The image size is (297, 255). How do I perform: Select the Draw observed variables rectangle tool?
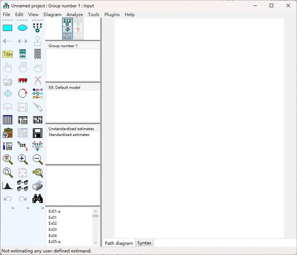(x=8, y=28)
